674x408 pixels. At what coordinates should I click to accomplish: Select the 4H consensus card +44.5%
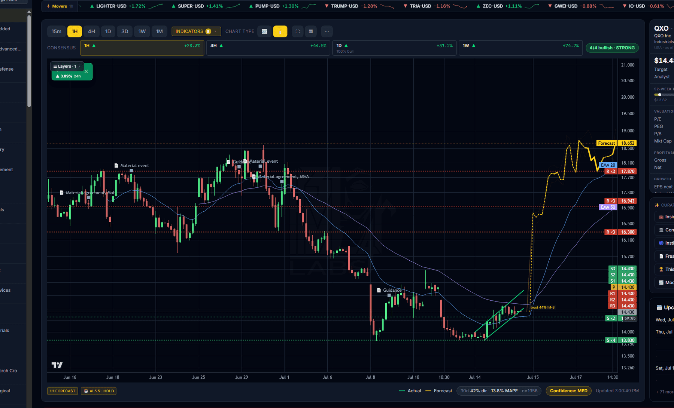tap(268, 48)
